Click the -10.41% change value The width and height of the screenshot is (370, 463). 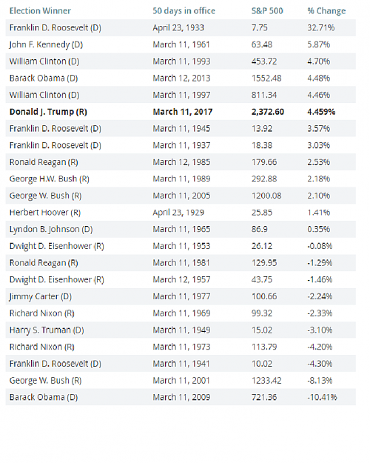coord(322,397)
